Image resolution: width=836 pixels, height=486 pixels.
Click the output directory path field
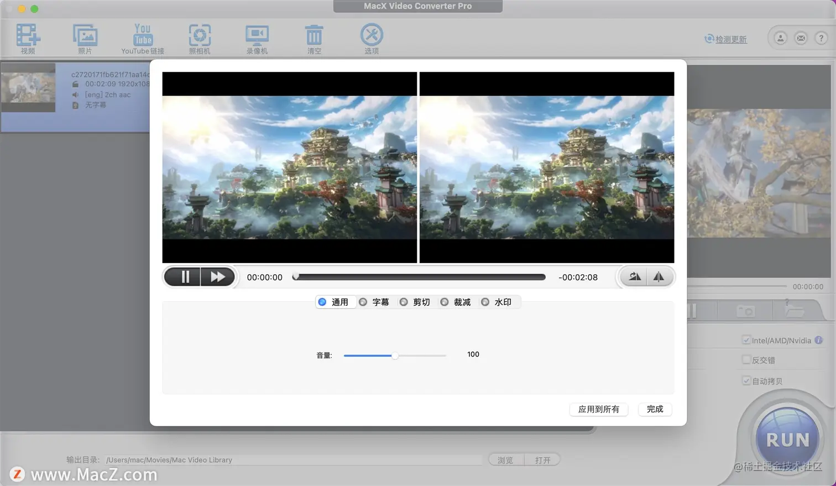[x=294, y=460]
